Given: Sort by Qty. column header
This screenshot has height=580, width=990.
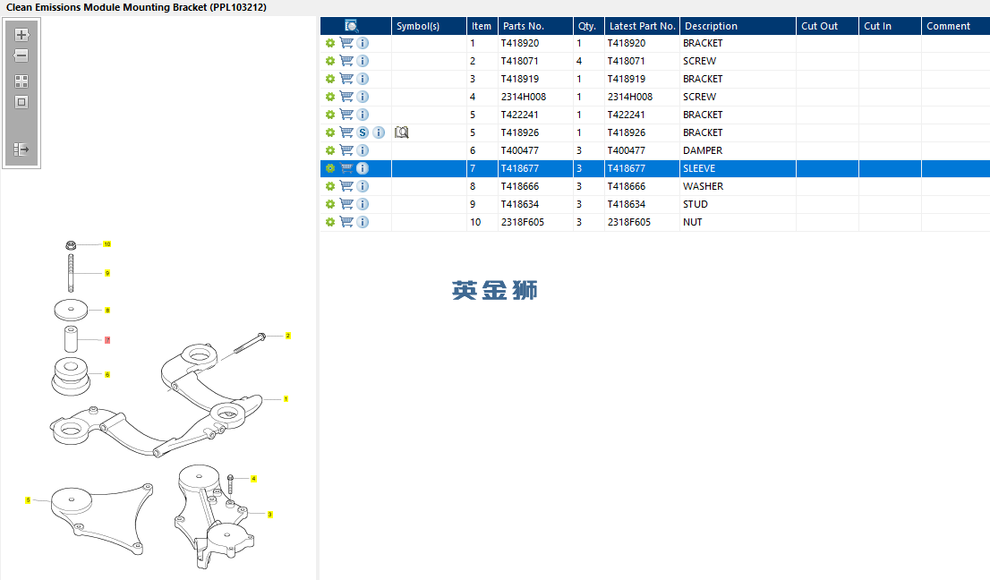Looking at the screenshot, I should click(588, 26).
